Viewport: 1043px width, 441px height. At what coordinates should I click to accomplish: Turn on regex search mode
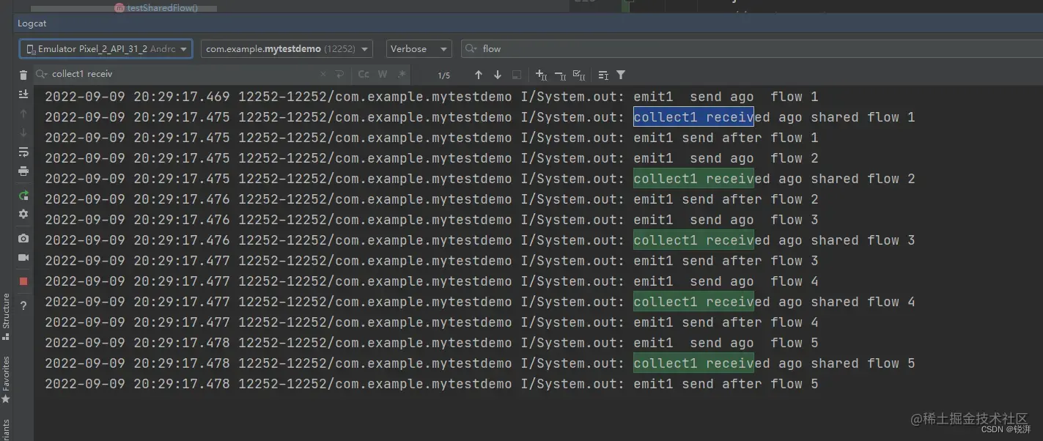coord(401,74)
